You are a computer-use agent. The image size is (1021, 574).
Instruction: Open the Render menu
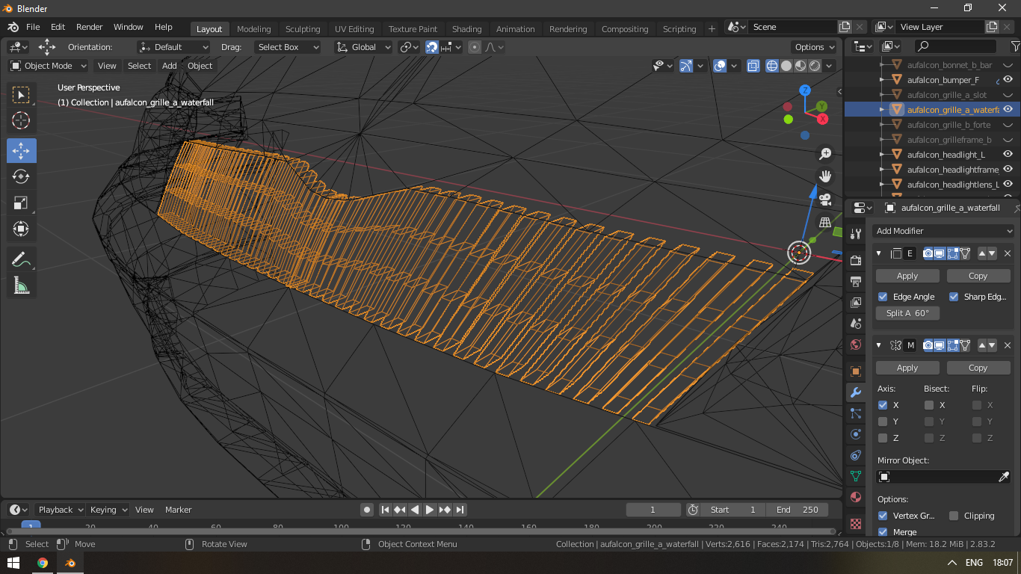click(89, 27)
